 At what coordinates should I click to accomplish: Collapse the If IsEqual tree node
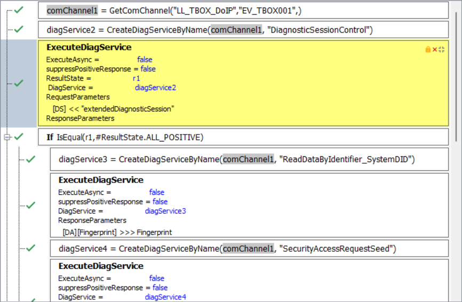7,137
